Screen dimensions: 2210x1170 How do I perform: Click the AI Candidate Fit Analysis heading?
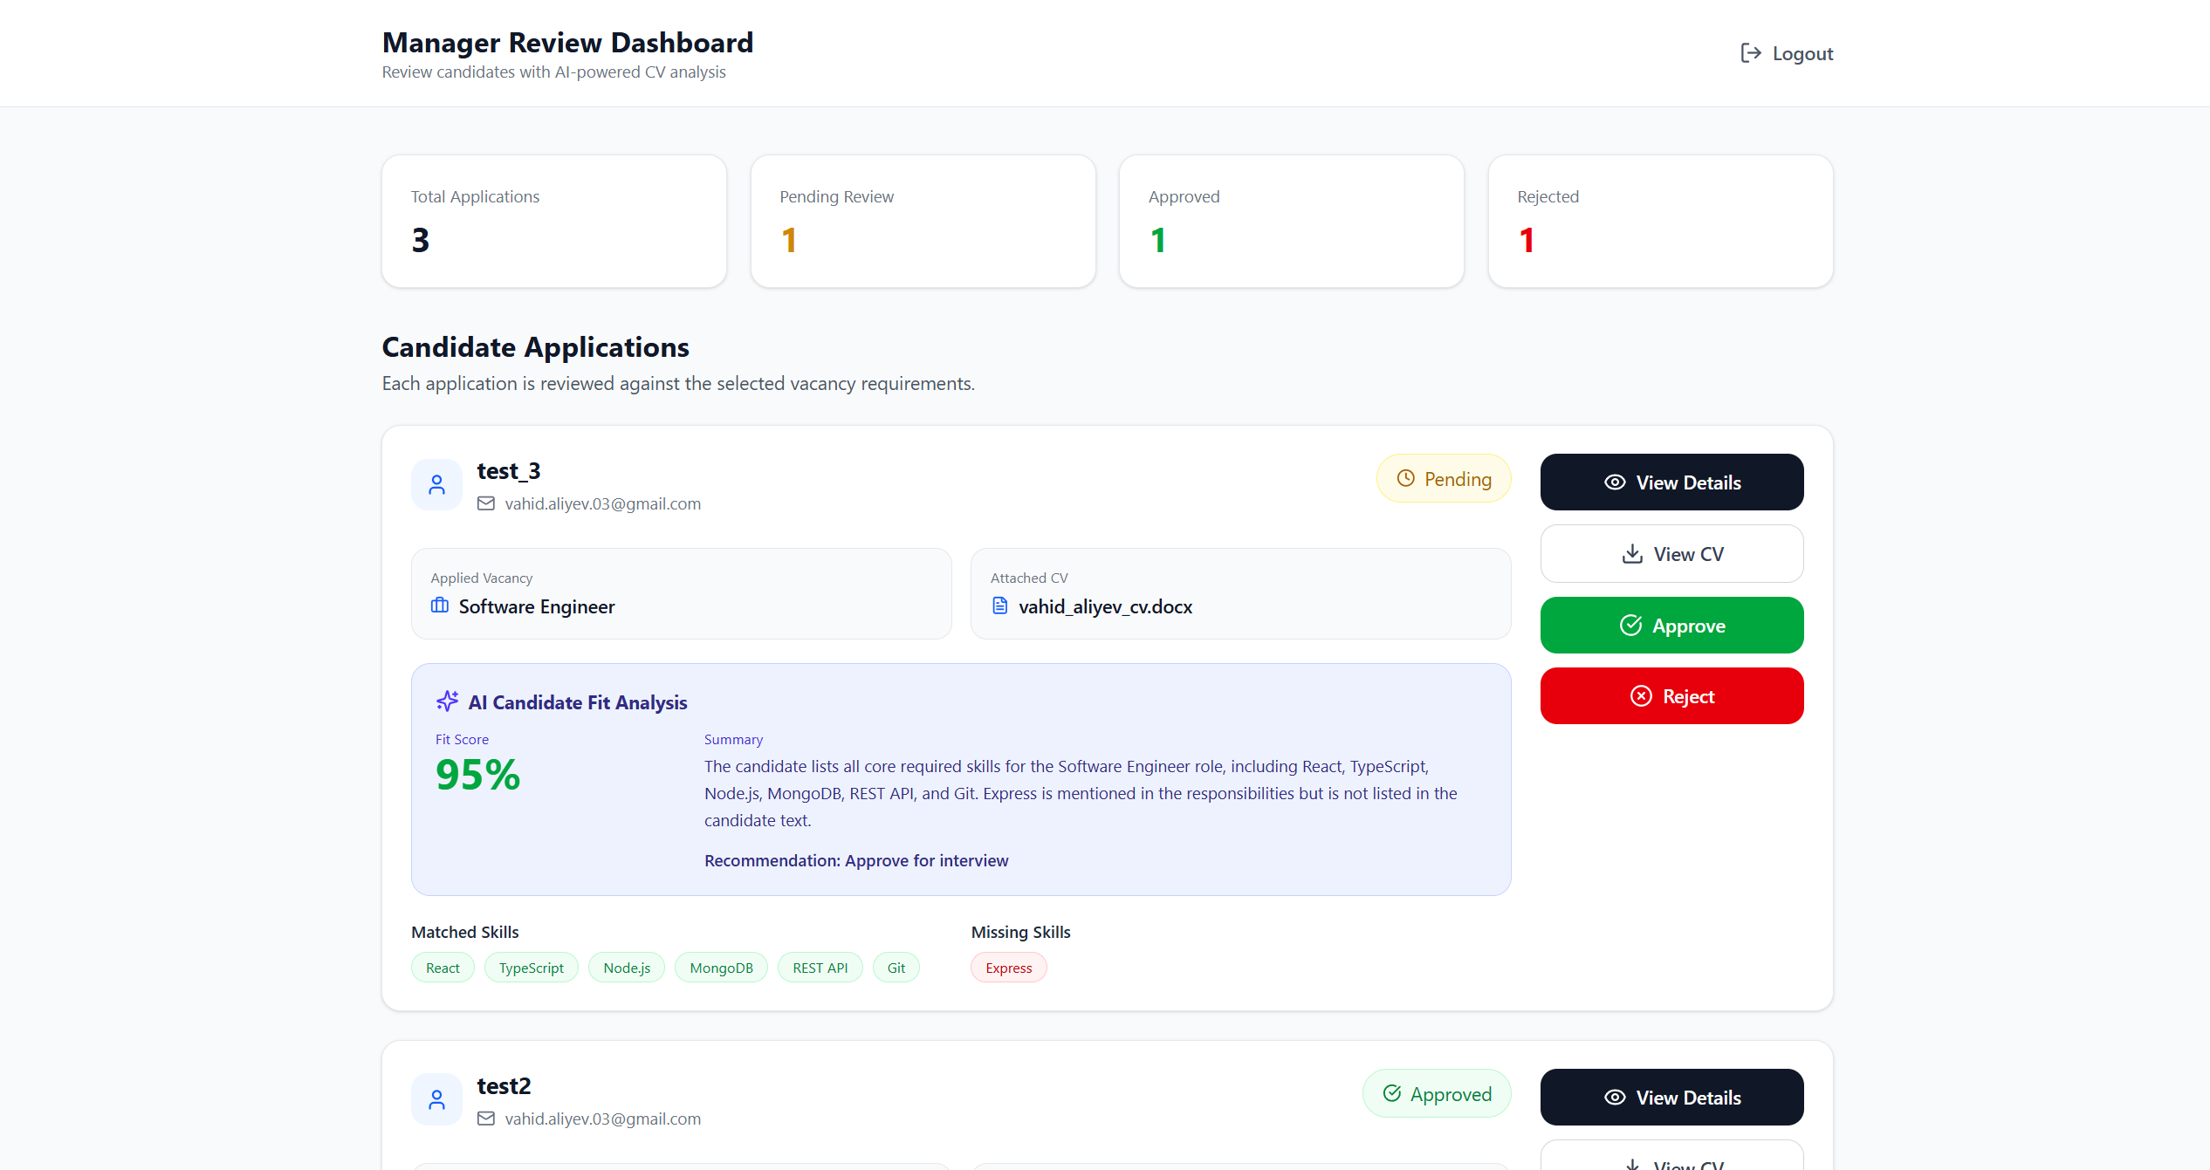tap(578, 702)
